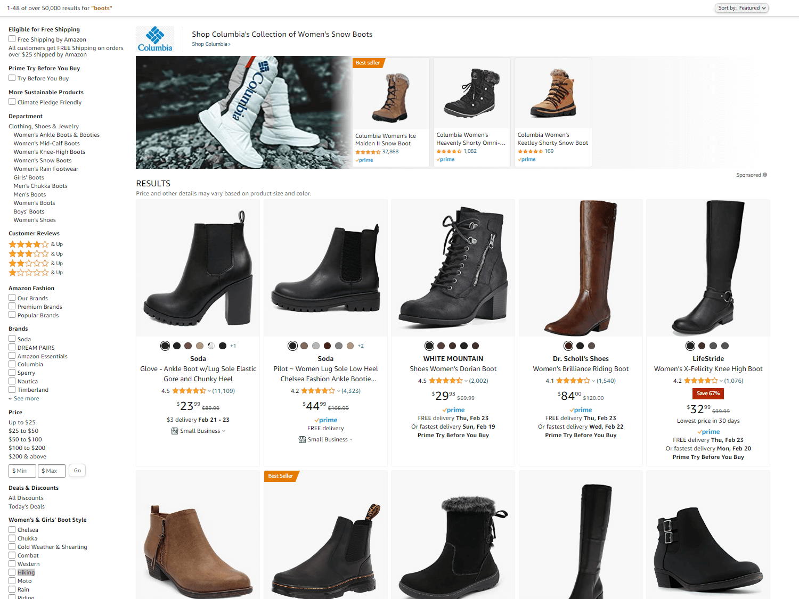
Task: Click the Small Business icon under Soda Glove boot
Action: tap(175, 431)
